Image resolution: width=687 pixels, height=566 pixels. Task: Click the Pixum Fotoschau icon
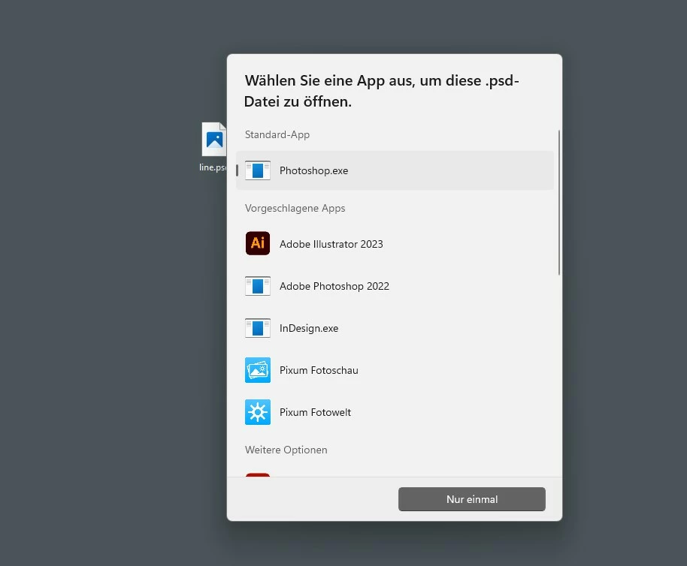pyautogui.click(x=258, y=370)
